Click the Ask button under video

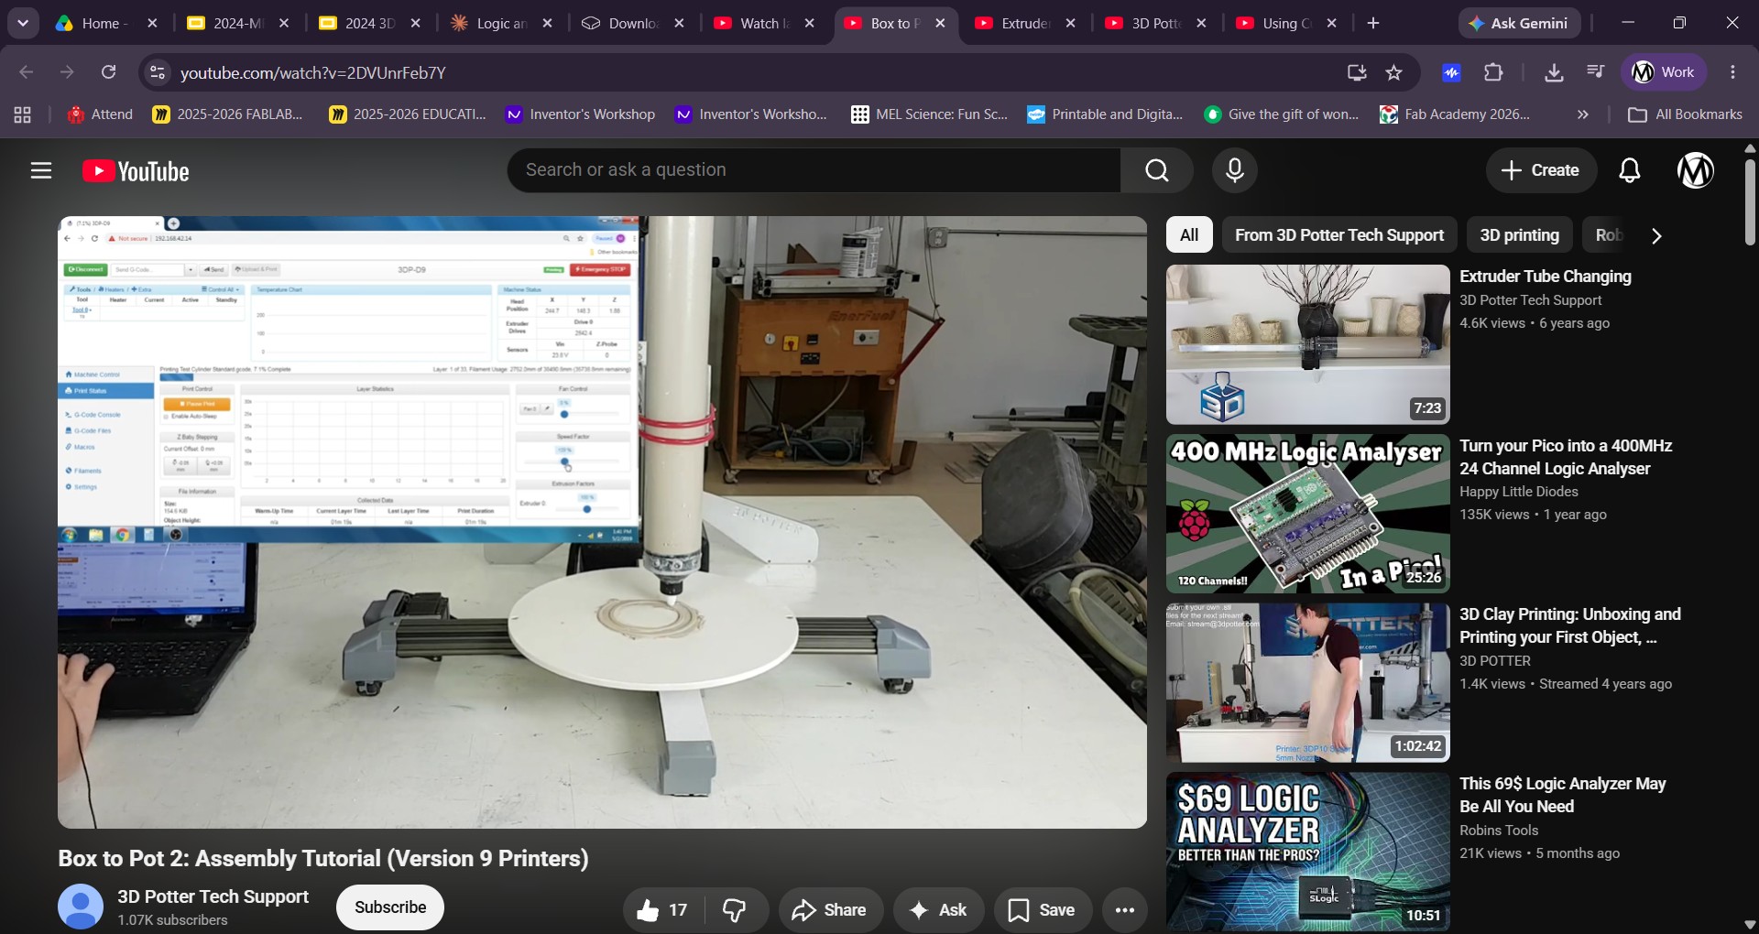938,910
